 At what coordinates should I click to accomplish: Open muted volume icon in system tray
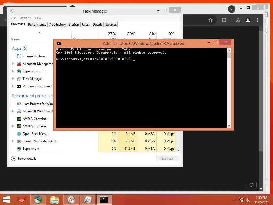[248, 200]
